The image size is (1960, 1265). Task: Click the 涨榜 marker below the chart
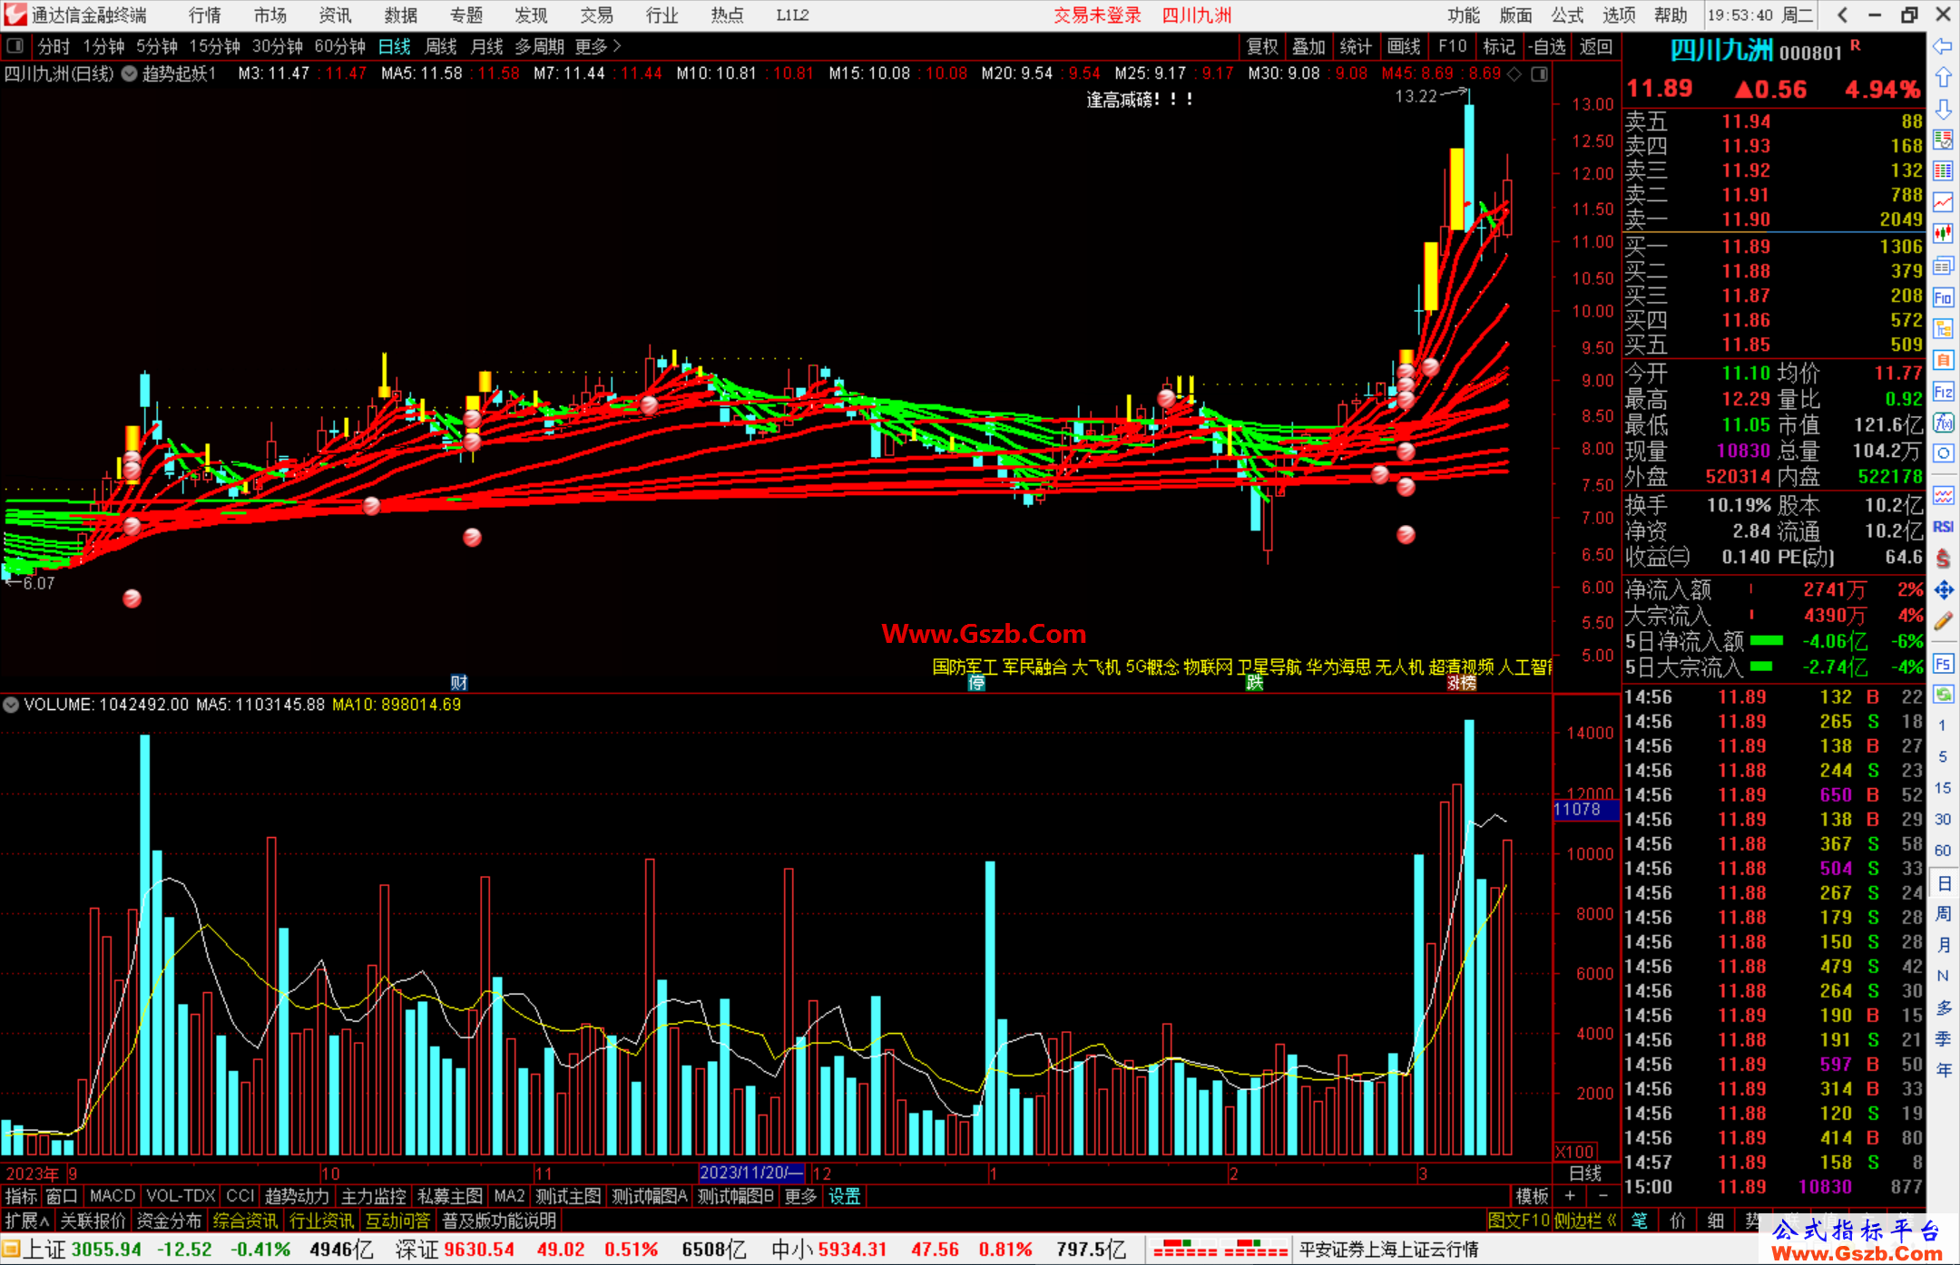[x=1461, y=683]
